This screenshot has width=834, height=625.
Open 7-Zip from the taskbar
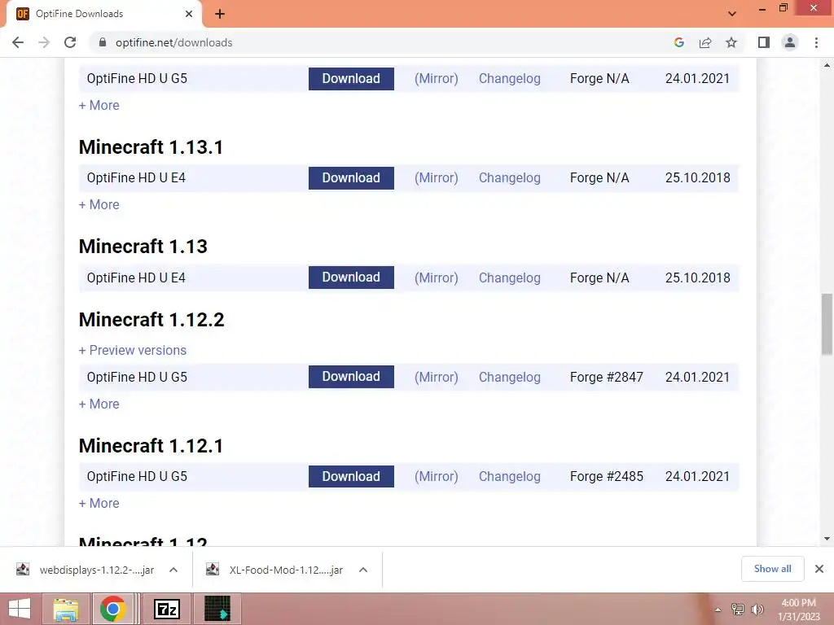tap(166, 609)
